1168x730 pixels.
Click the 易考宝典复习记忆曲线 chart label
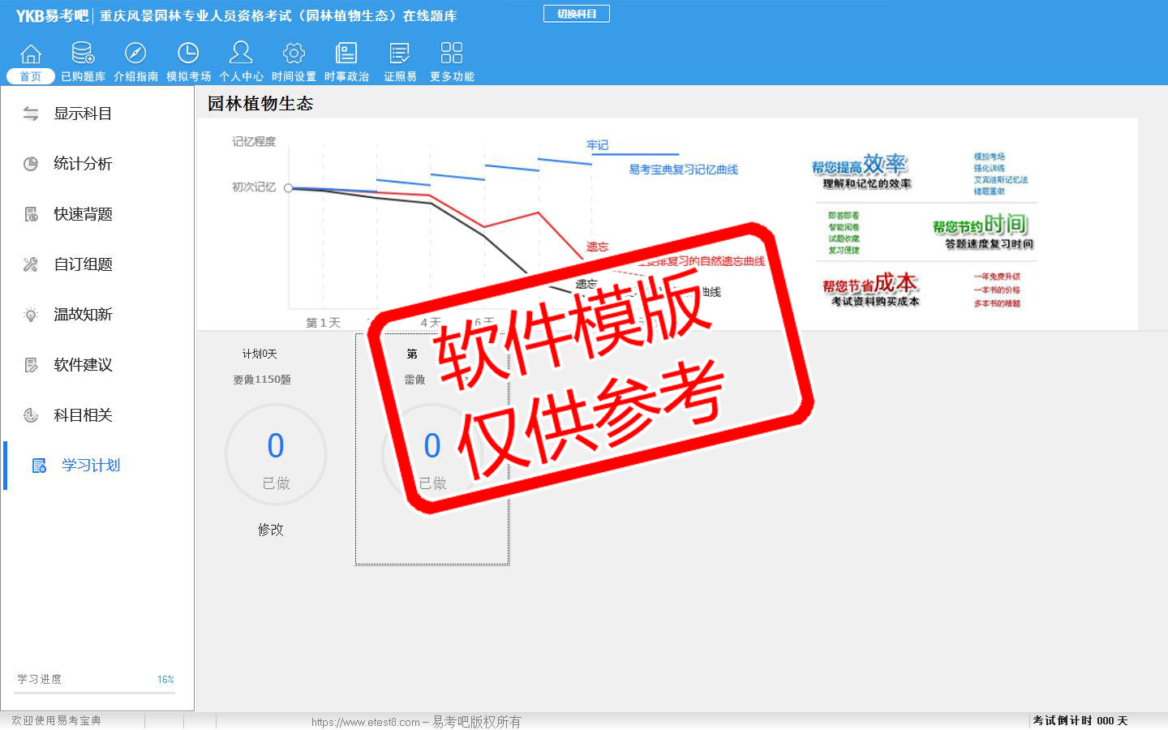pyautogui.click(x=684, y=170)
